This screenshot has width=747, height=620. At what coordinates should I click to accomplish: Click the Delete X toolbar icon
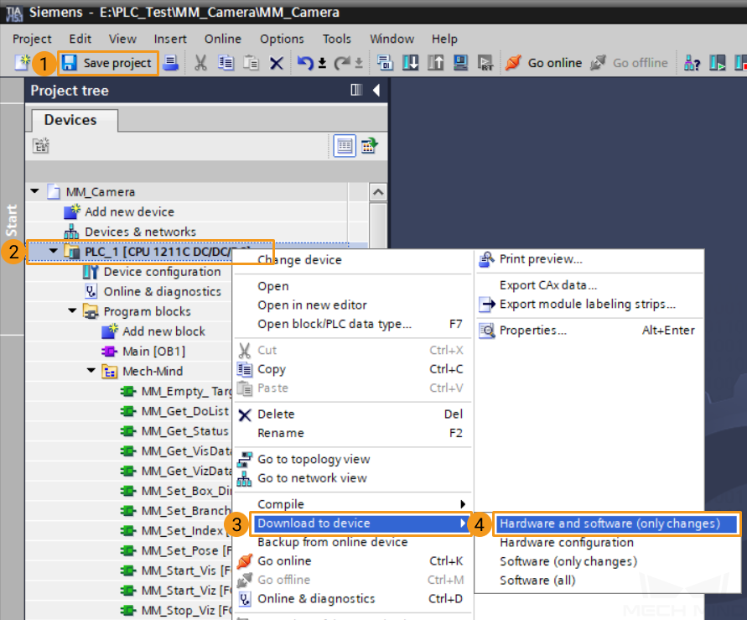click(x=277, y=63)
